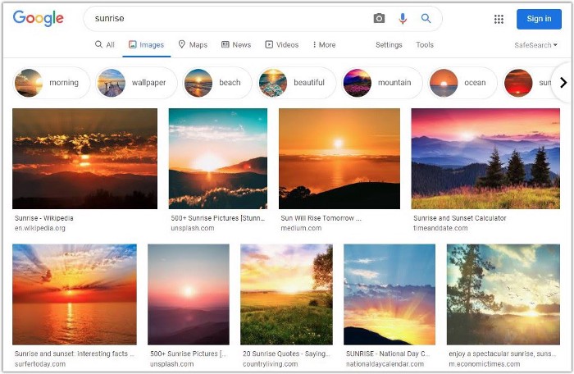This screenshot has width=574, height=374.
Task: Open the Videos tab
Action: tap(281, 45)
